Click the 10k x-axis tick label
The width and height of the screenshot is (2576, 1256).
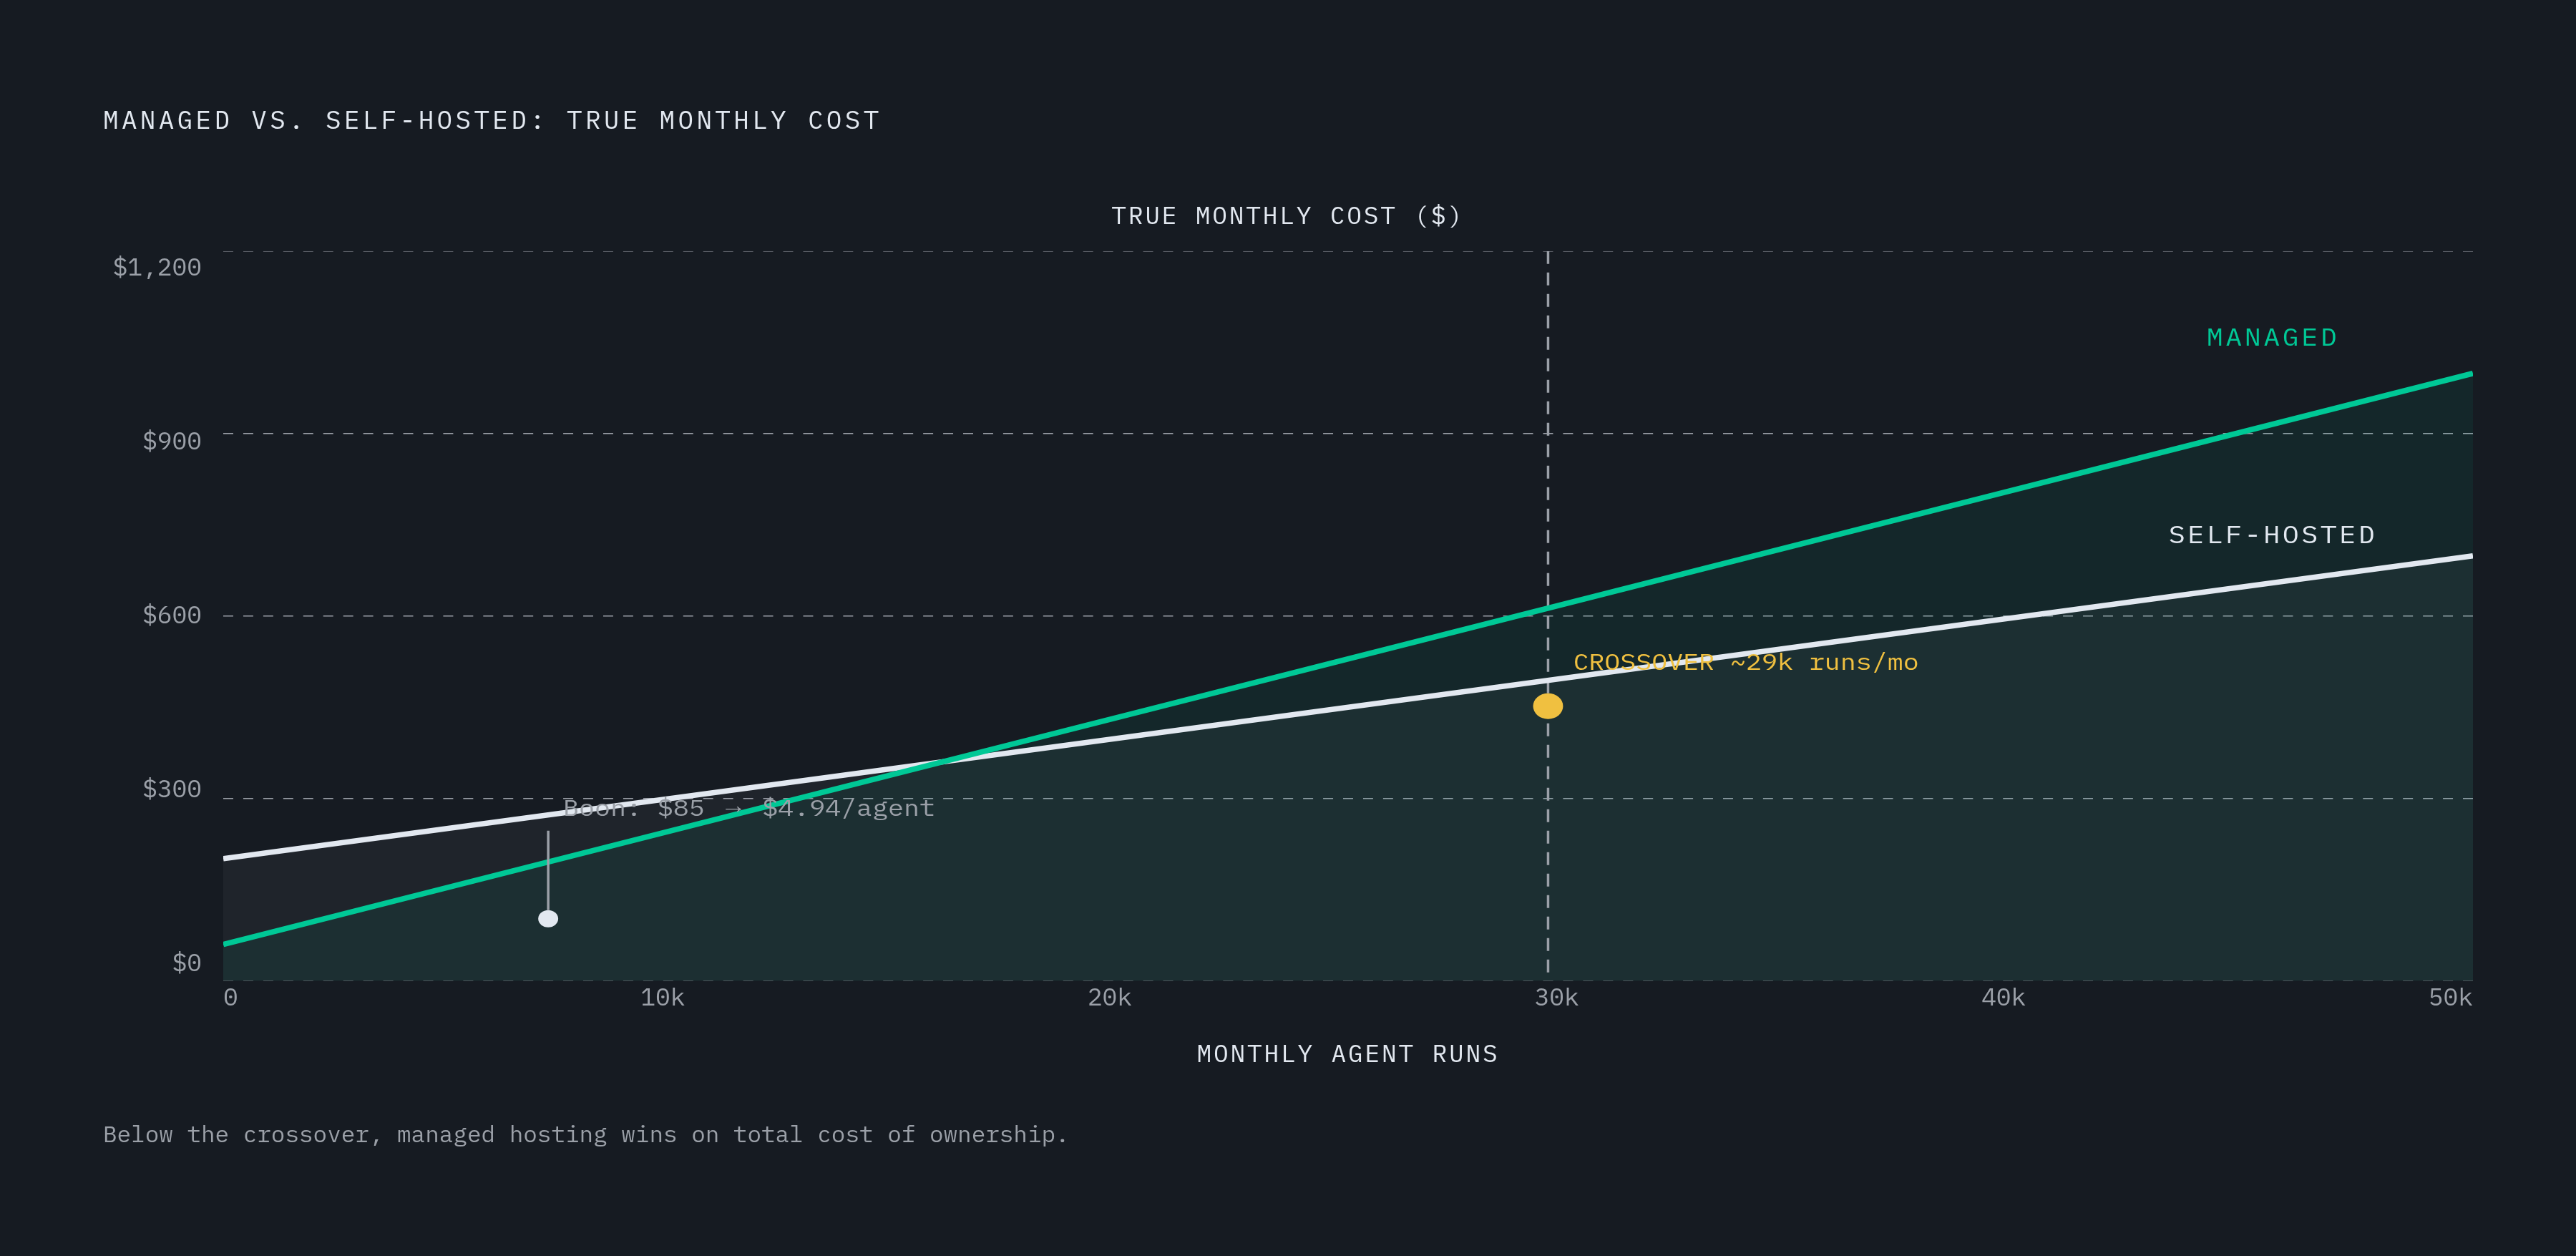662,997
